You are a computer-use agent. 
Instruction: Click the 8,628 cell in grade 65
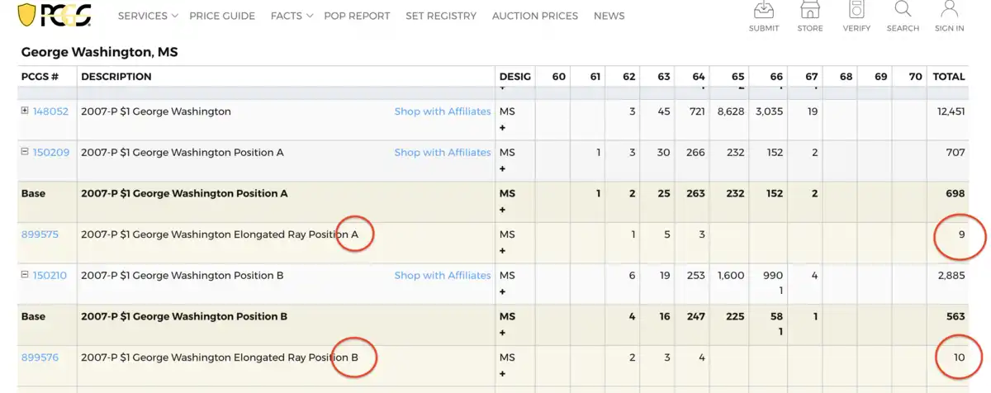(x=731, y=111)
